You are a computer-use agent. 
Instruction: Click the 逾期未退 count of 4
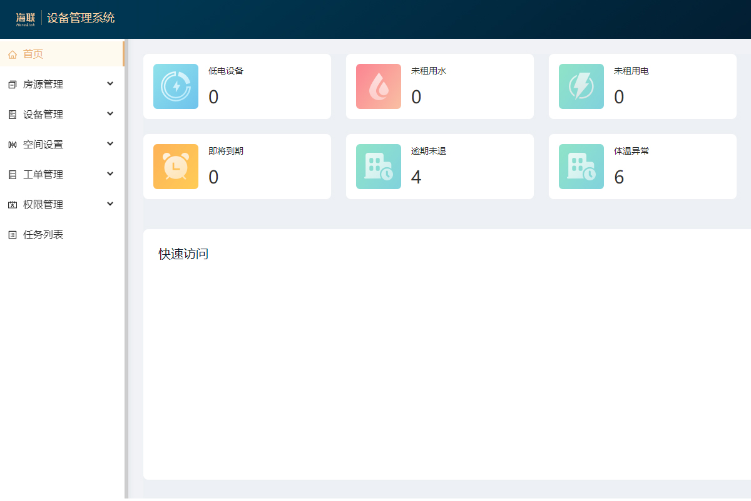pyautogui.click(x=416, y=177)
